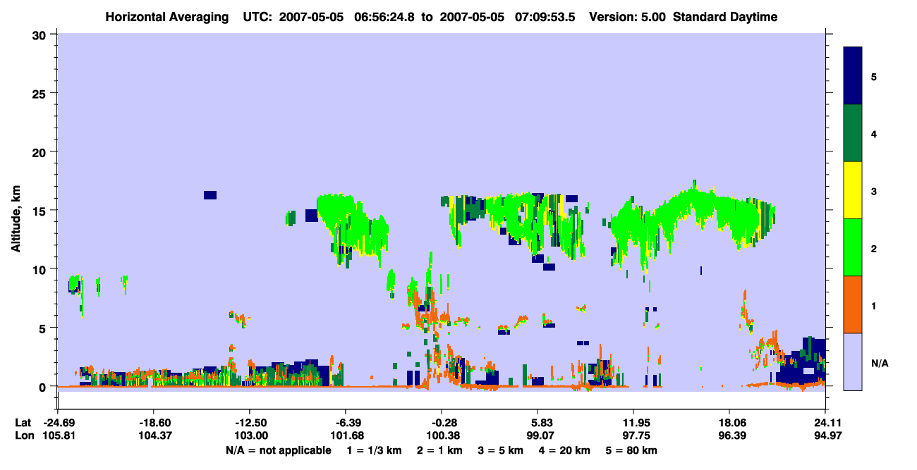
Task: Click the y-axis tick label 10
Action: (x=41, y=269)
